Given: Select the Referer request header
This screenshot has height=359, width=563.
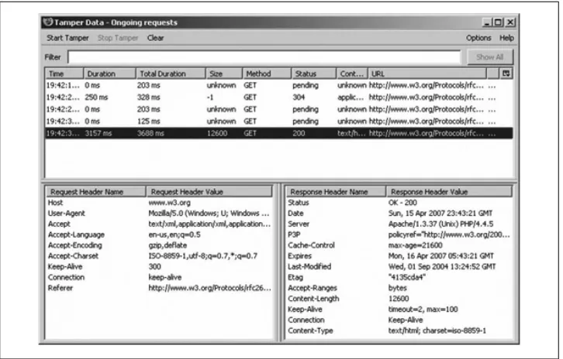Looking at the screenshot, I should coord(160,288).
